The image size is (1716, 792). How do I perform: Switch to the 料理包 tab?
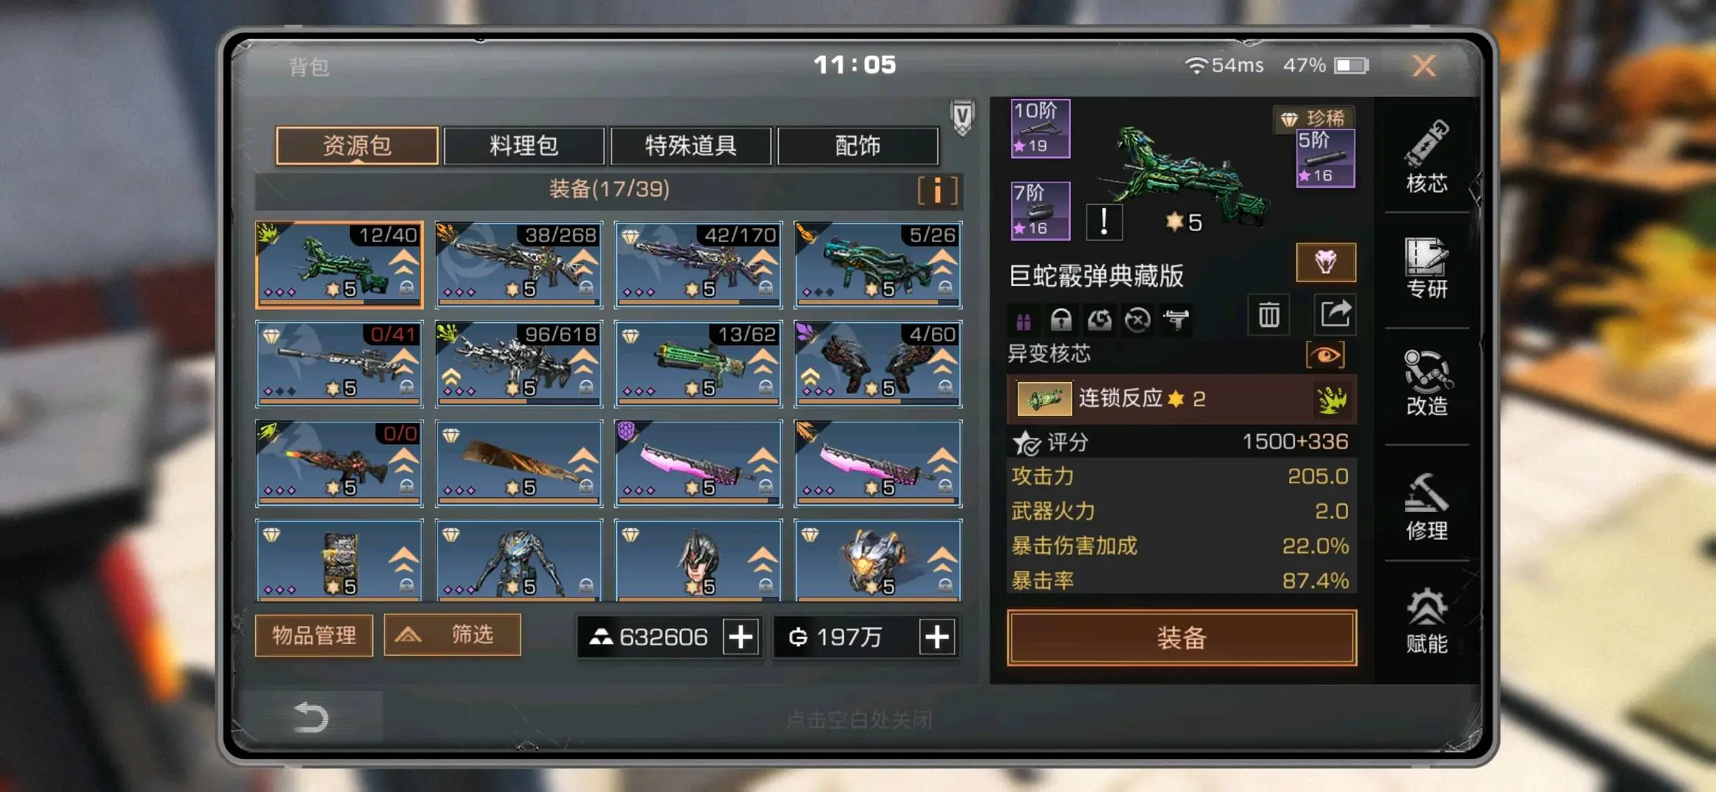(524, 145)
